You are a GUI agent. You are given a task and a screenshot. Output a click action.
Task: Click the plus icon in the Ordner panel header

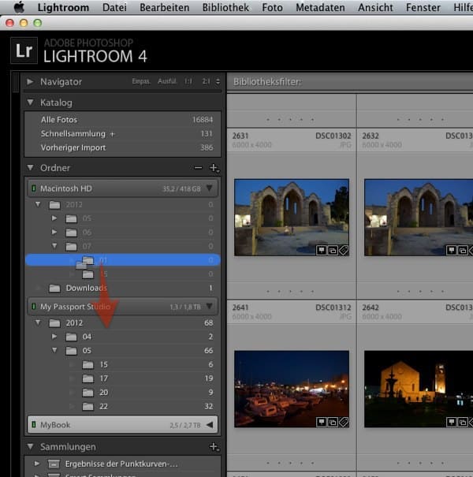point(213,168)
